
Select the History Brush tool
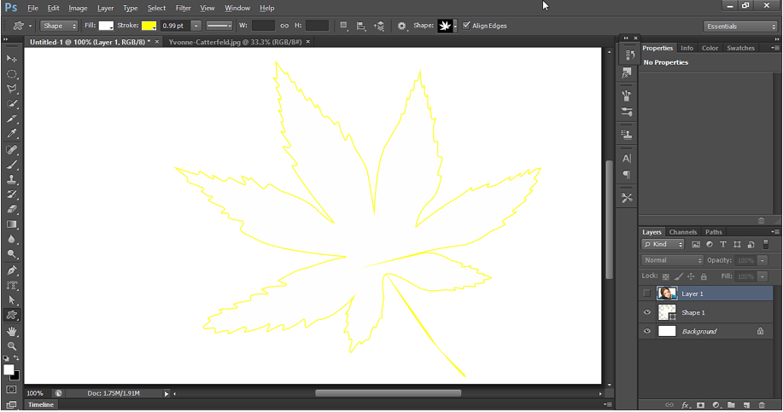pos(11,194)
